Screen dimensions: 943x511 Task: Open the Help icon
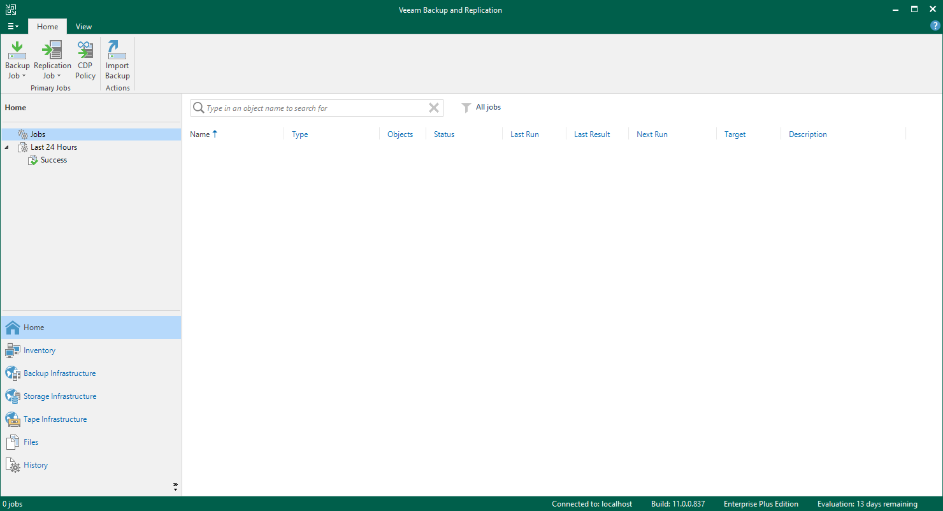point(935,26)
